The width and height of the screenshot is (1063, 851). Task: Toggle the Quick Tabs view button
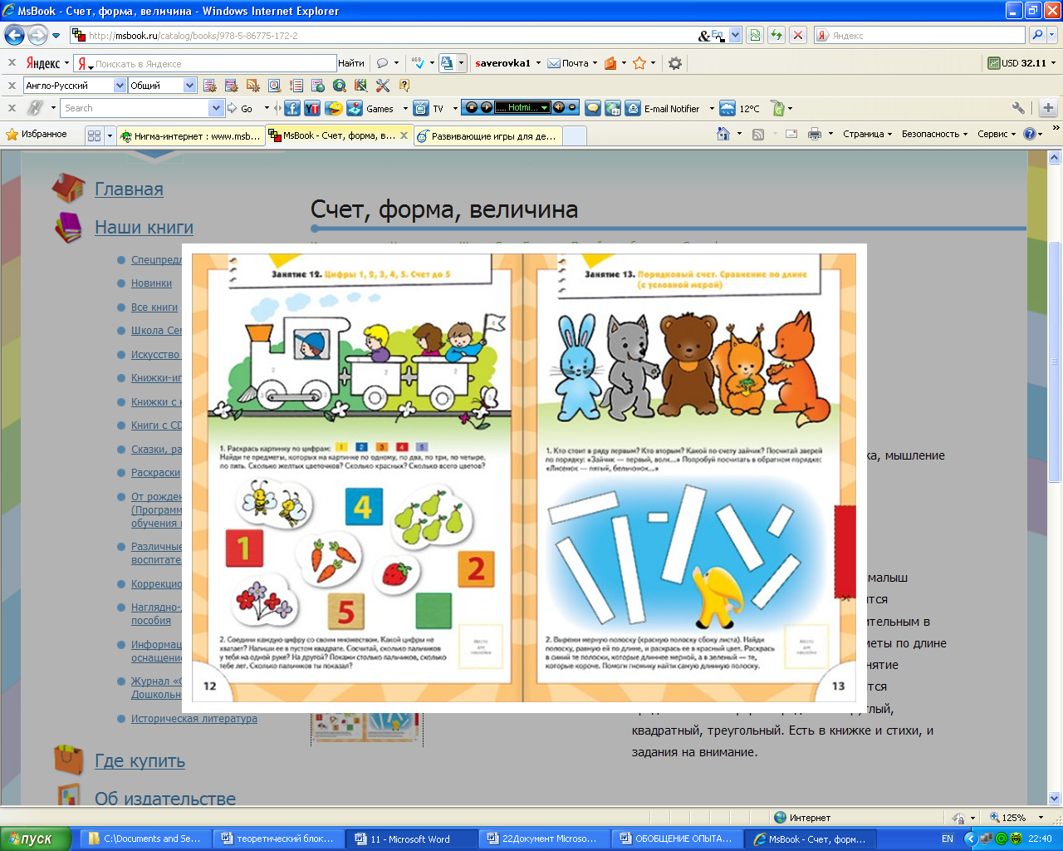[x=94, y=135]
